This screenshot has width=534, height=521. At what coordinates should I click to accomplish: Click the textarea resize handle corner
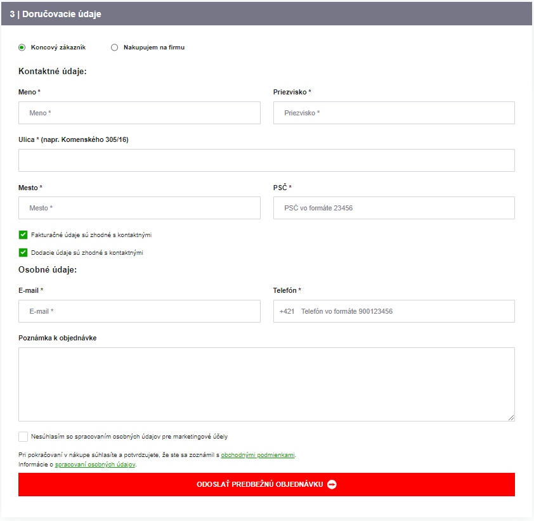(x=511, y=418)
